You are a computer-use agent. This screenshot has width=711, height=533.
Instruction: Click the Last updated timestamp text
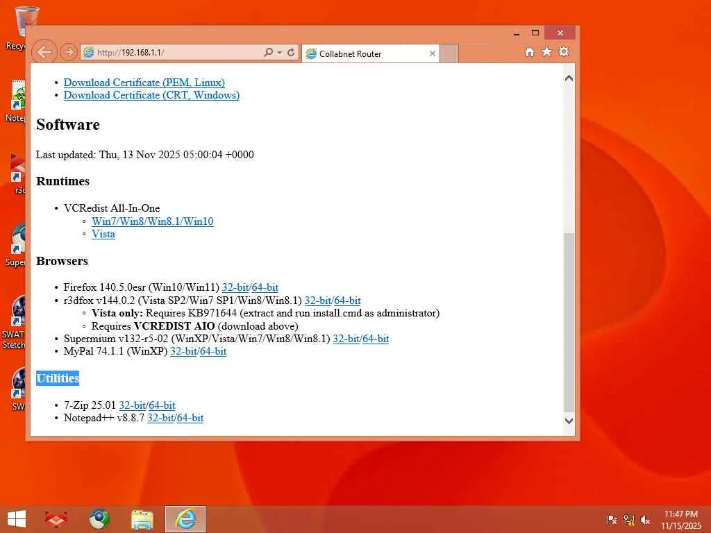(145, 155)
